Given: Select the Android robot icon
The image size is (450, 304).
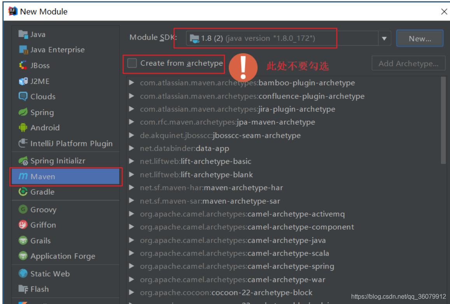Looking at the screenshot, I should [23, 127].
